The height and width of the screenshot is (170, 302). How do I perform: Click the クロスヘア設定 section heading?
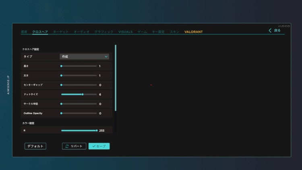pyautogui.click(x=31, y=49)
